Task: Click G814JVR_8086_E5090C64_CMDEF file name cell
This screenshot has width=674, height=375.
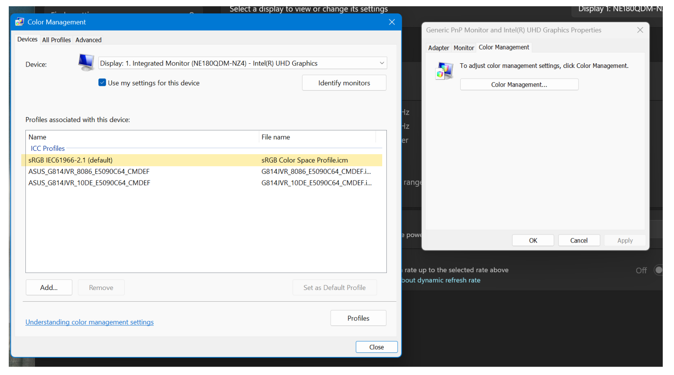Action: coord(316,171)
